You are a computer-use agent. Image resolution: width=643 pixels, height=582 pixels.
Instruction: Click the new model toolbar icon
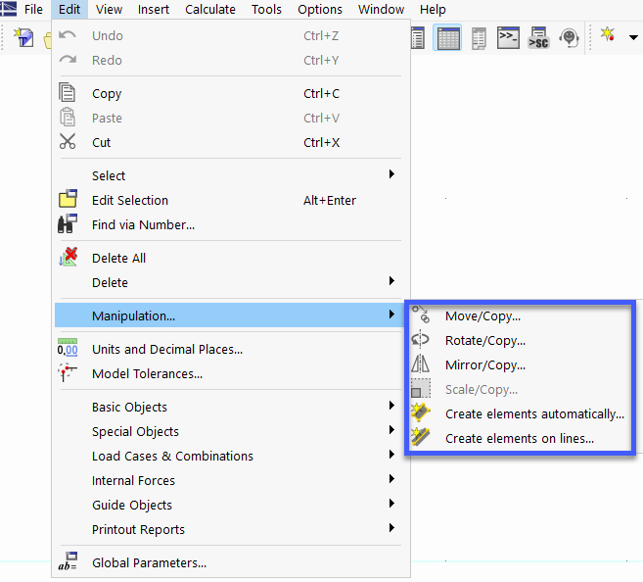point(23,37)
